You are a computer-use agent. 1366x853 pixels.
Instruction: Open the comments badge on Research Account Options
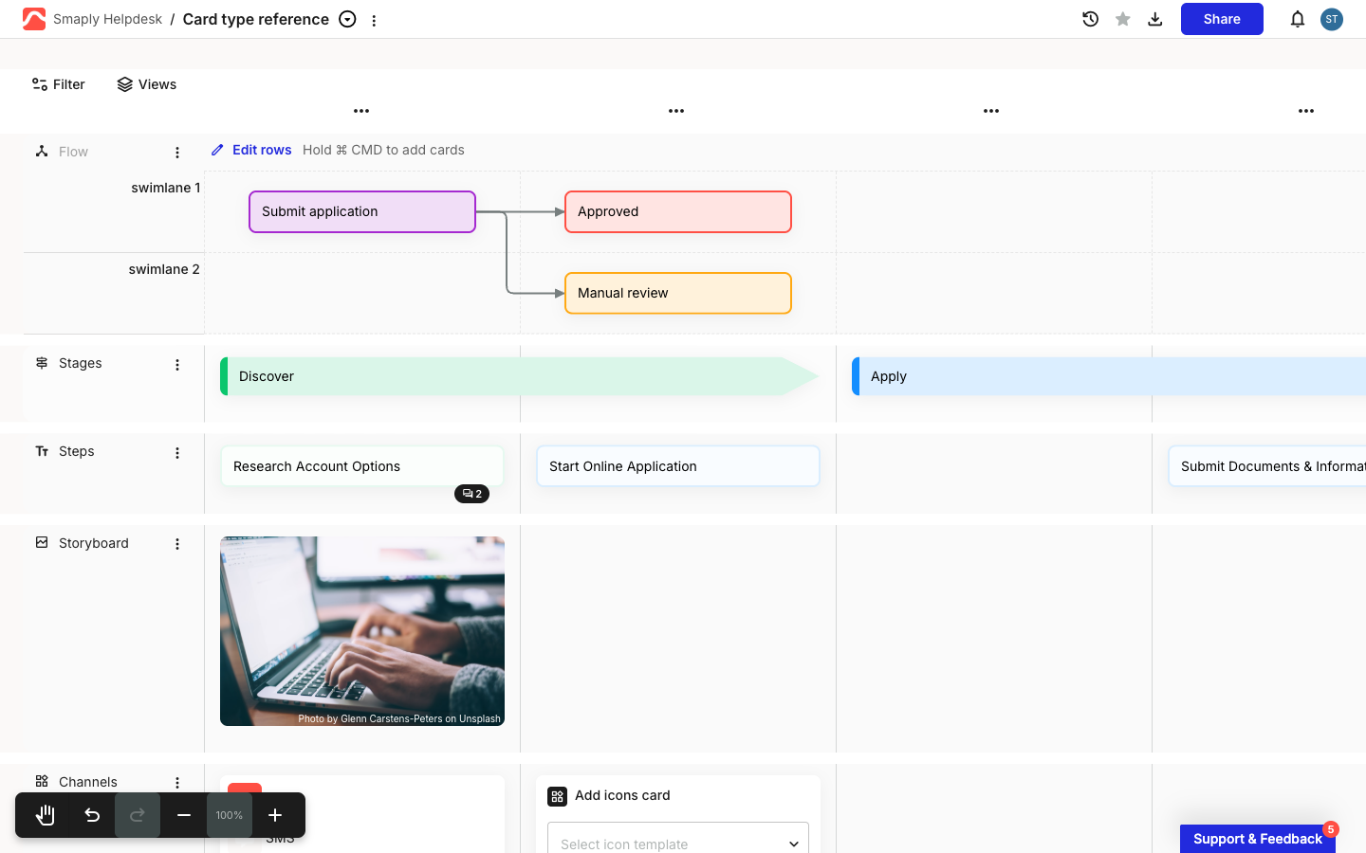[x=472, y=494]
